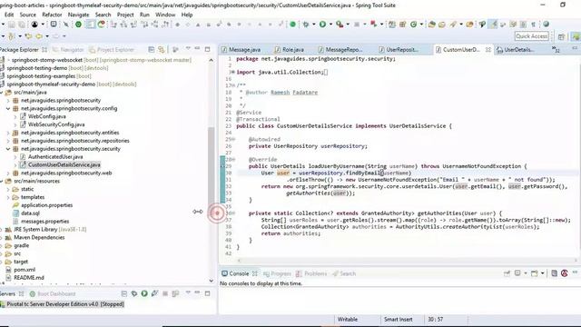Click the Writable status bar entry

point(348,319)
